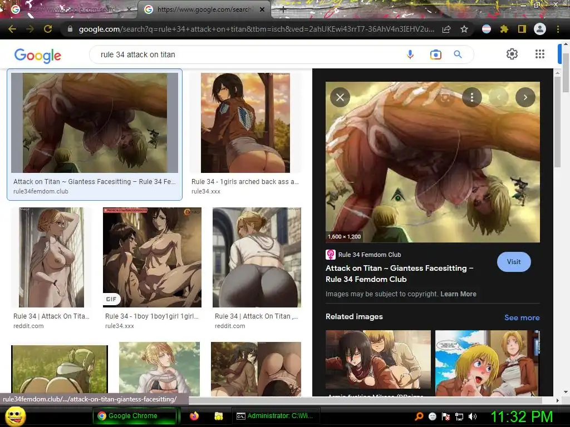Go to Google home via the logo
The width and height of the screenshot is (570, 427).
[x=38, y=55]
